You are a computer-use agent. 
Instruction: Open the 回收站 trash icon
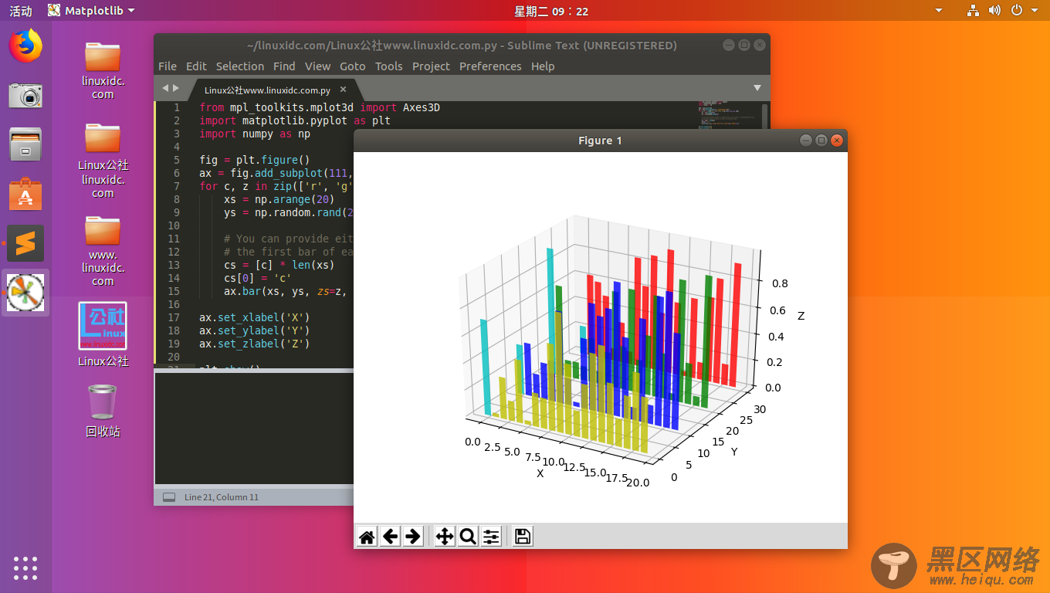[x=103, y=411]
